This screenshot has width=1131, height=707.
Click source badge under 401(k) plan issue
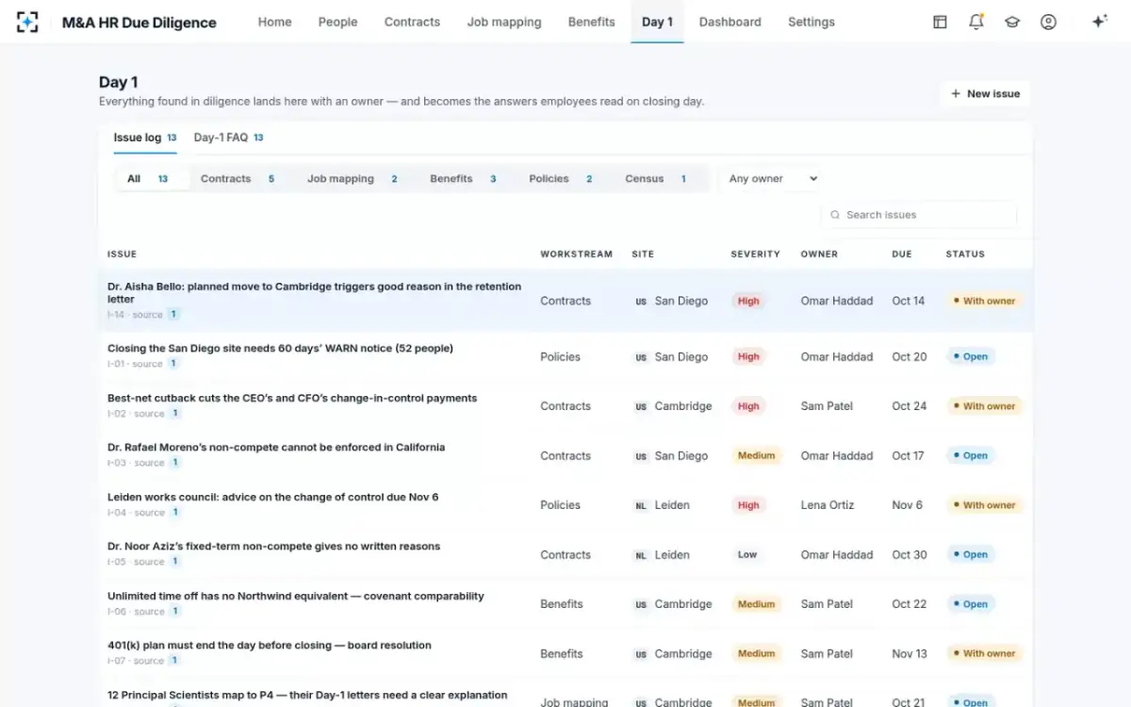pyautogui.click(x=175, y=661)
